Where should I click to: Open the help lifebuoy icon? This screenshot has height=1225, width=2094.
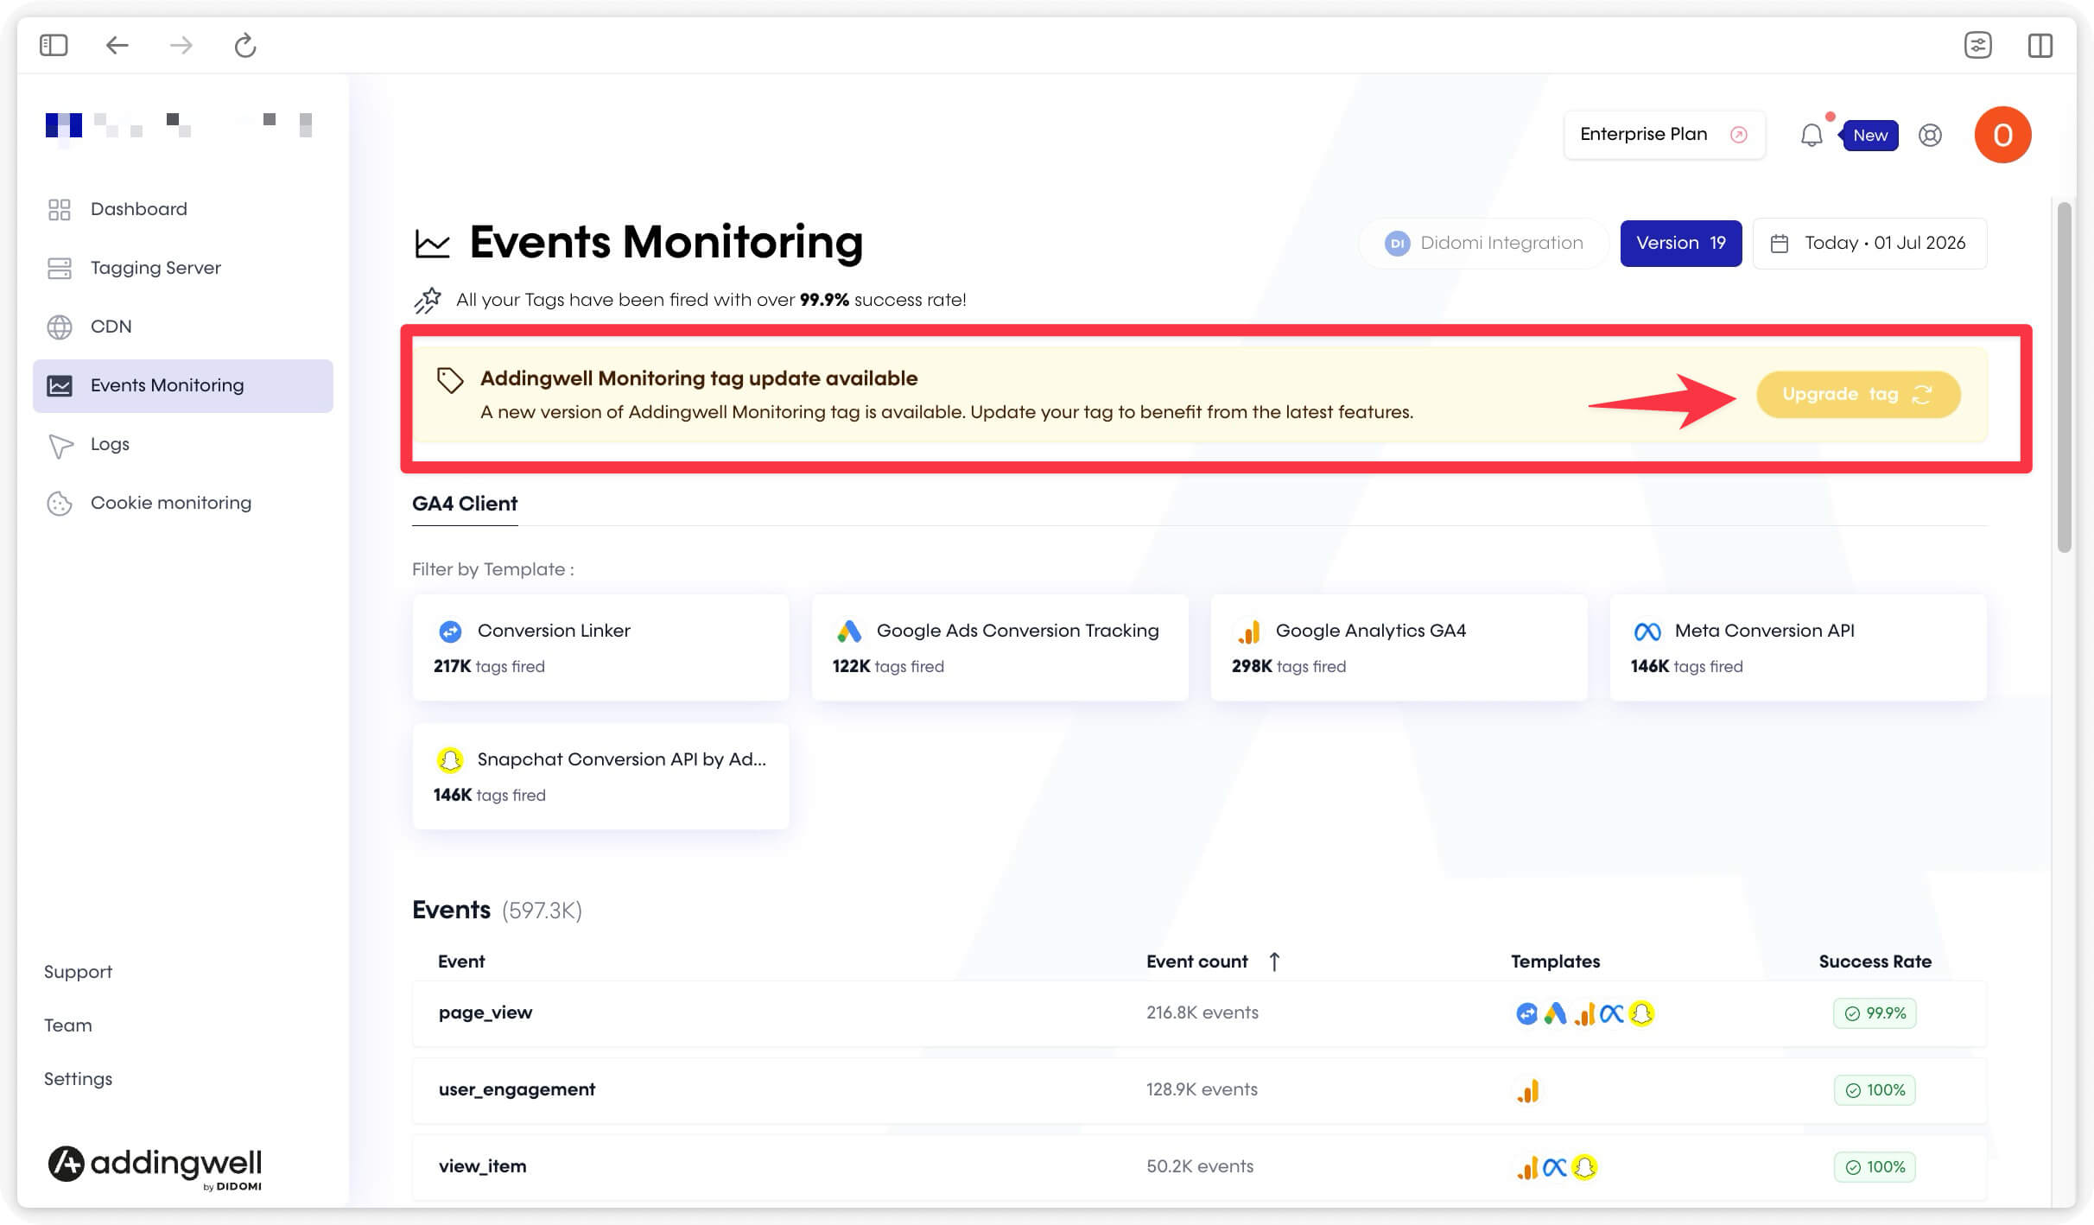(x=1930, y=136)
